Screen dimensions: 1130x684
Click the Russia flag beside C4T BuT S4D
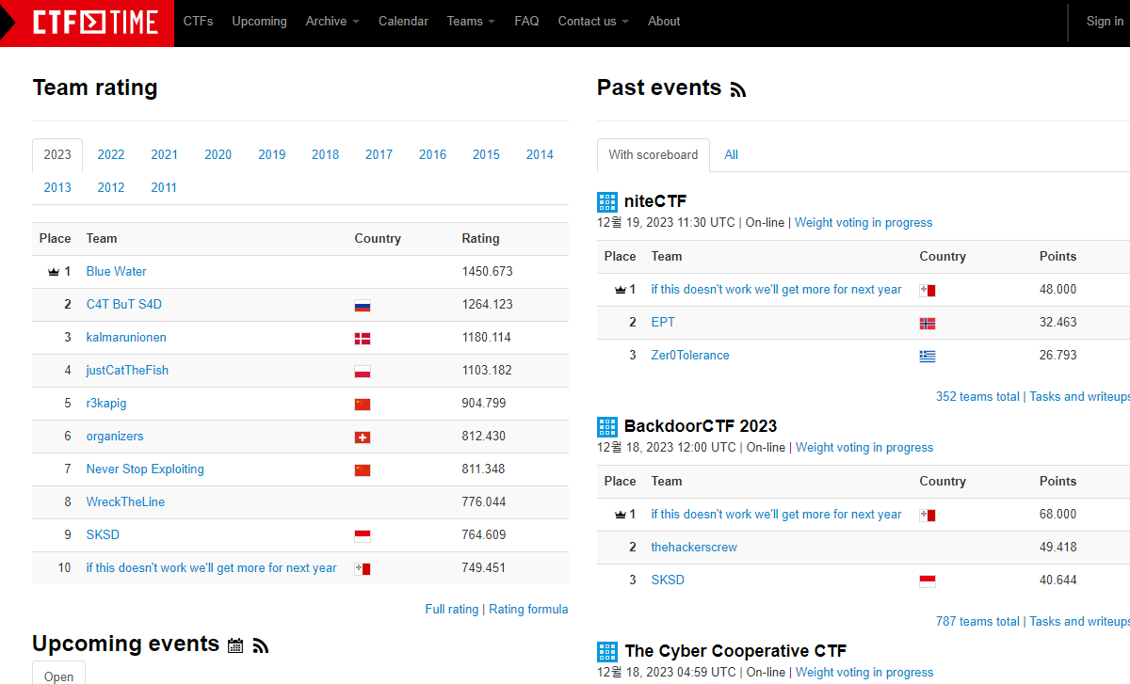(363, 306)
